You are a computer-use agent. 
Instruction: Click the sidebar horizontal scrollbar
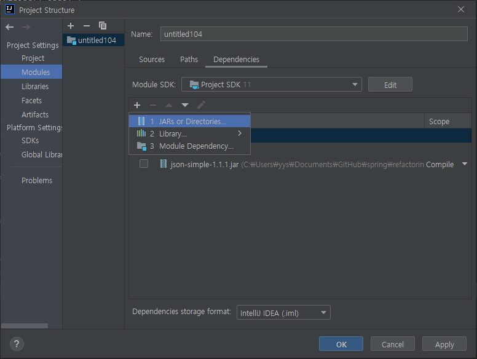(x=25, y=326)
